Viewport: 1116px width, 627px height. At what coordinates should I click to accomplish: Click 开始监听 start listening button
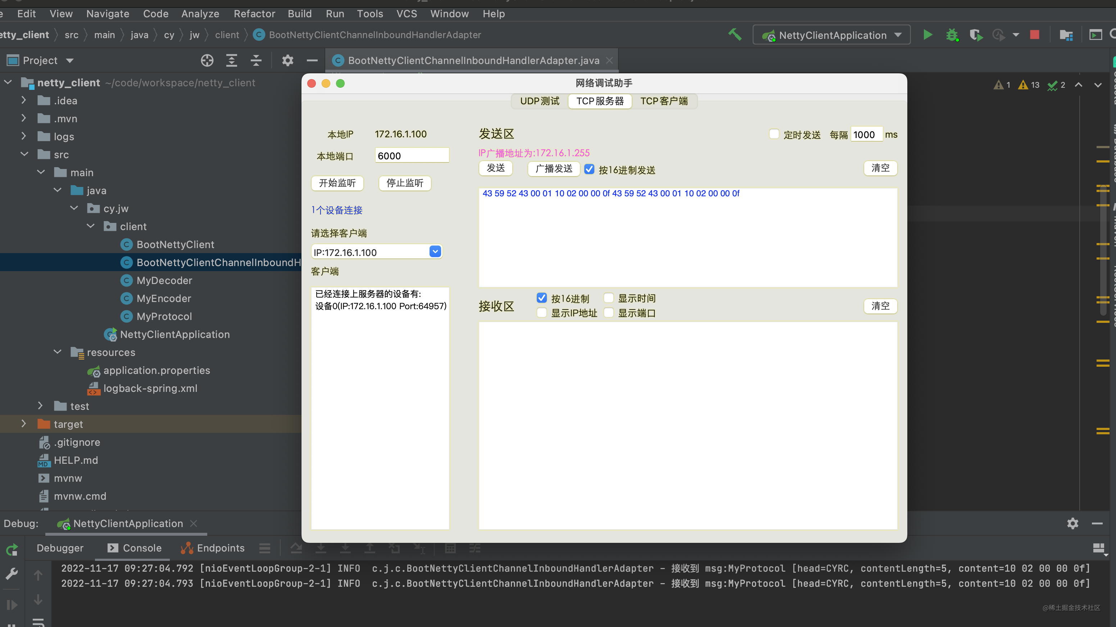tap(337, 183)
